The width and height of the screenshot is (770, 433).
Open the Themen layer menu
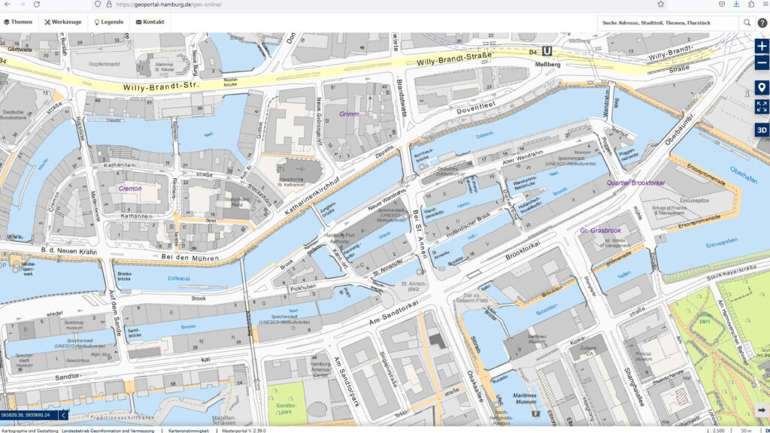click(x=18, y=22)
